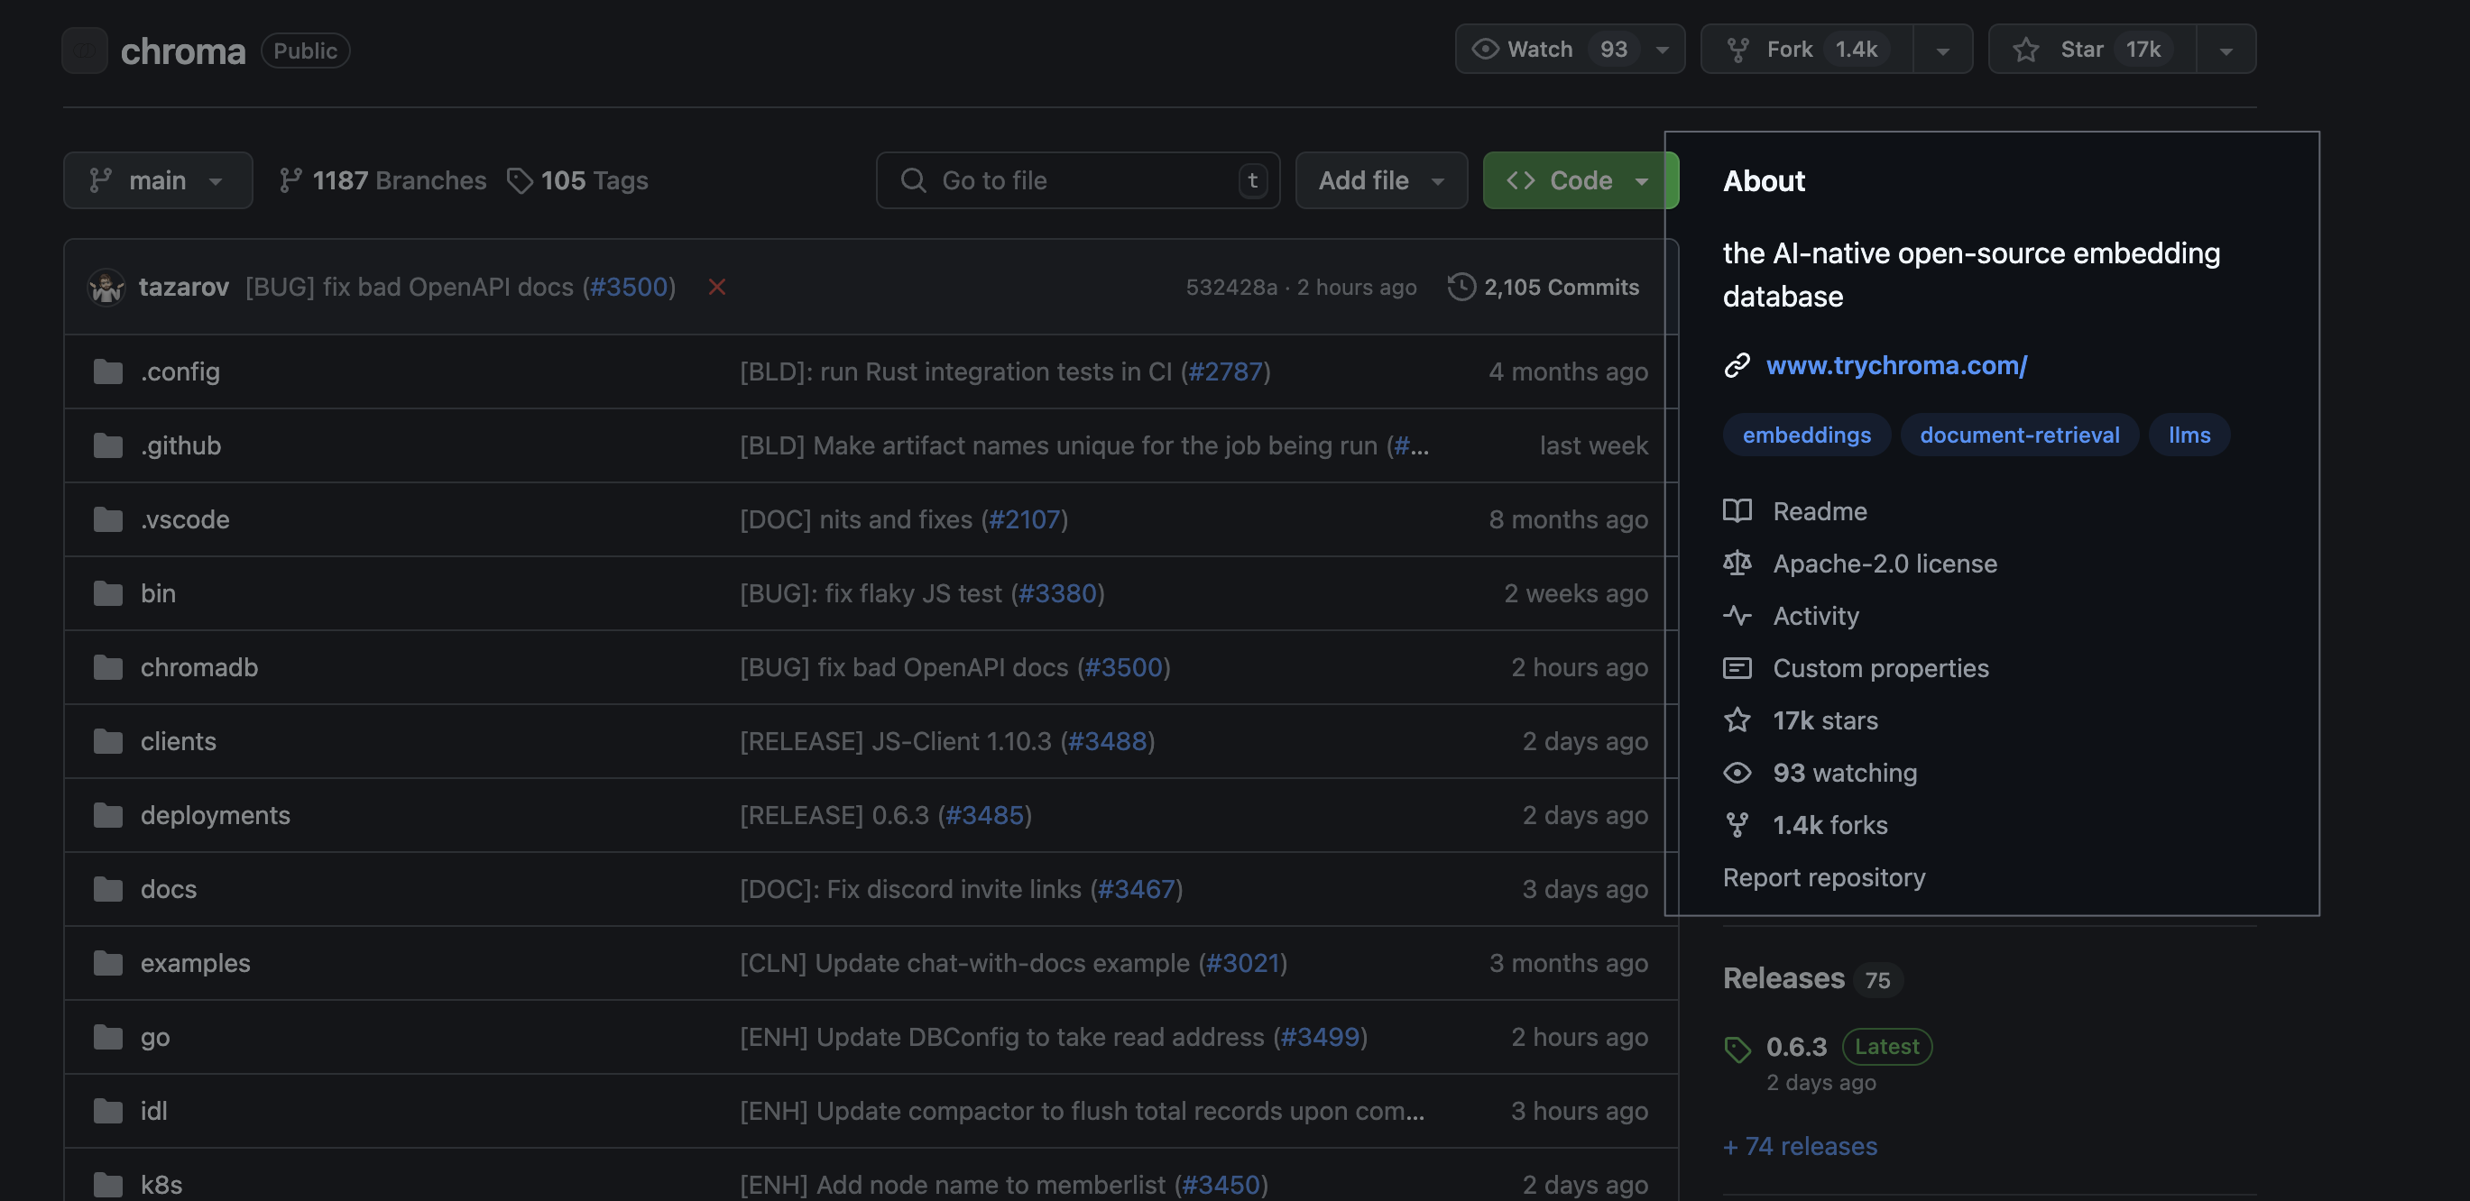View the 2,105 Commits history
2470x1201 pixels.
click(1543, 287)
